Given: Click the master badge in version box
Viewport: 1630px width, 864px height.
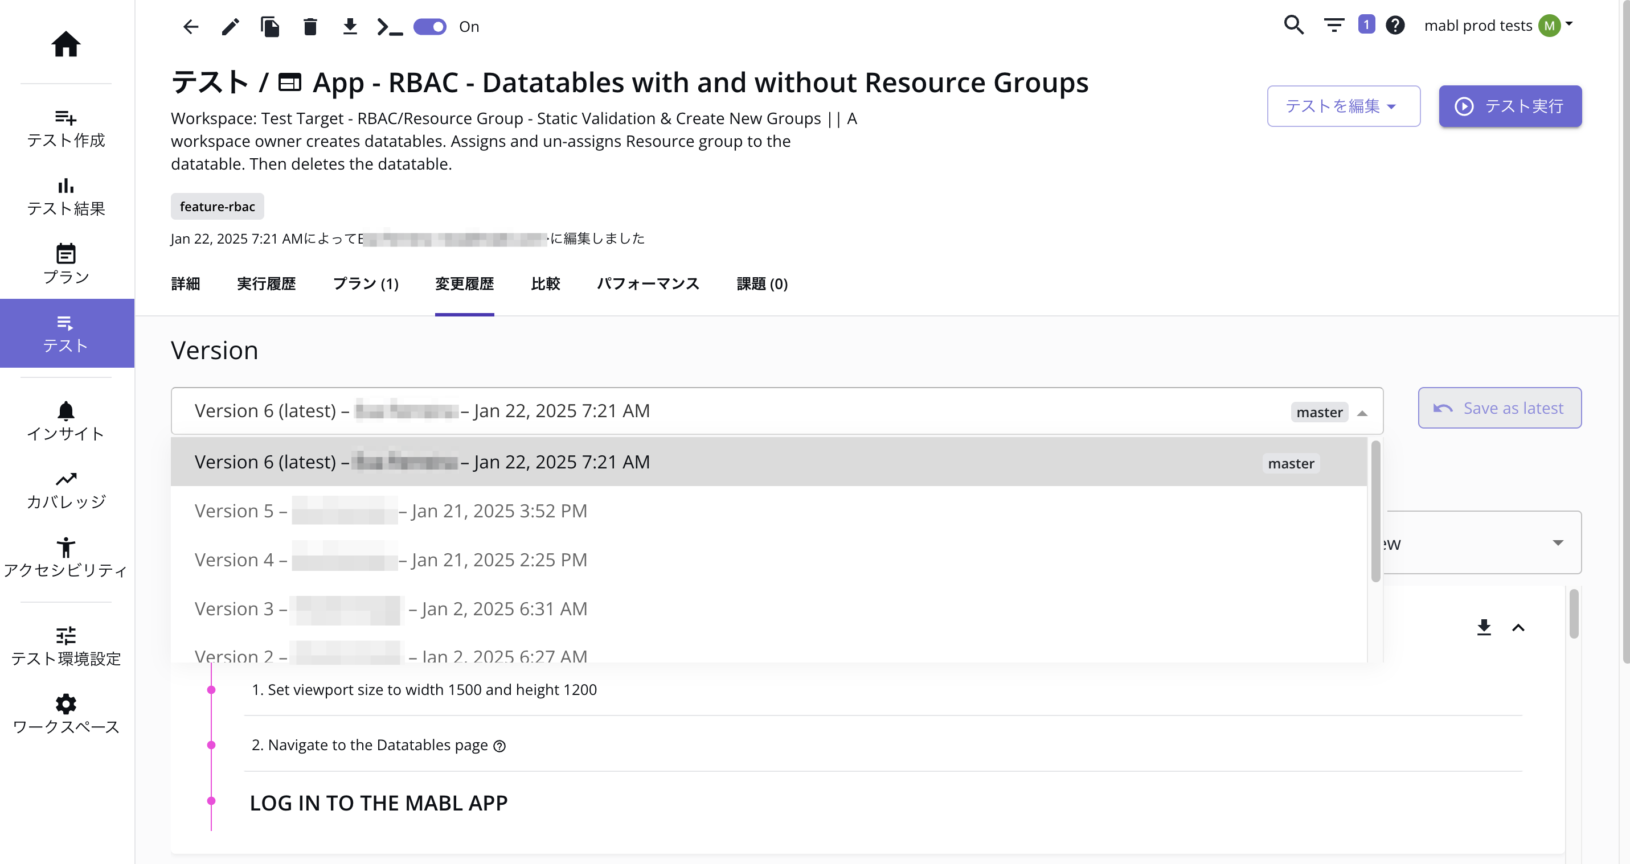Looking at the screenshot, I should [1319, 413].
